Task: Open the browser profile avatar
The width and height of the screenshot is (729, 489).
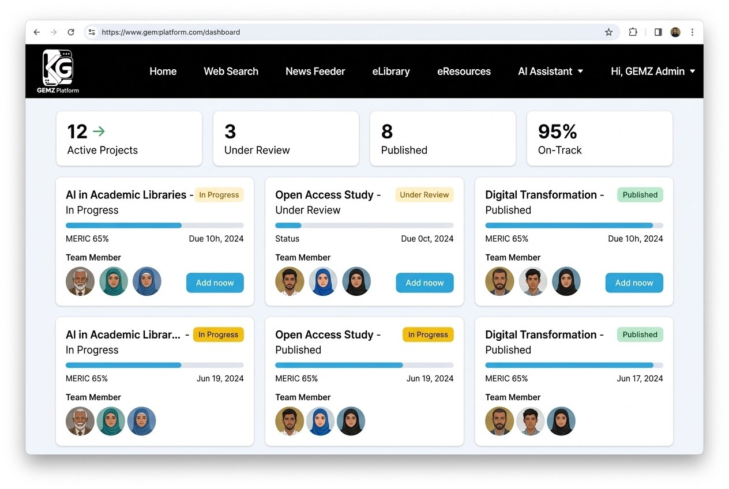Action: click(675, 32)
